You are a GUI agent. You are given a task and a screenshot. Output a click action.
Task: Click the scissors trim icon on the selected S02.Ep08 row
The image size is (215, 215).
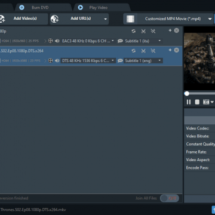[143, 51]
